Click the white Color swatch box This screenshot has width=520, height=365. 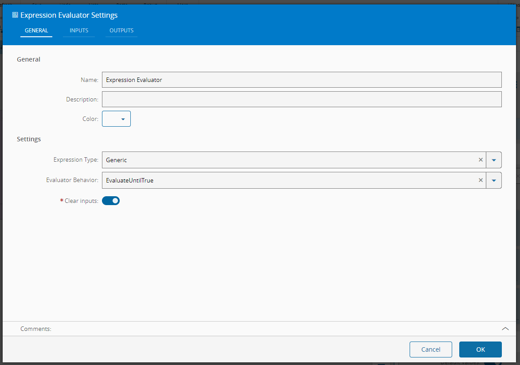coord(111,119)
